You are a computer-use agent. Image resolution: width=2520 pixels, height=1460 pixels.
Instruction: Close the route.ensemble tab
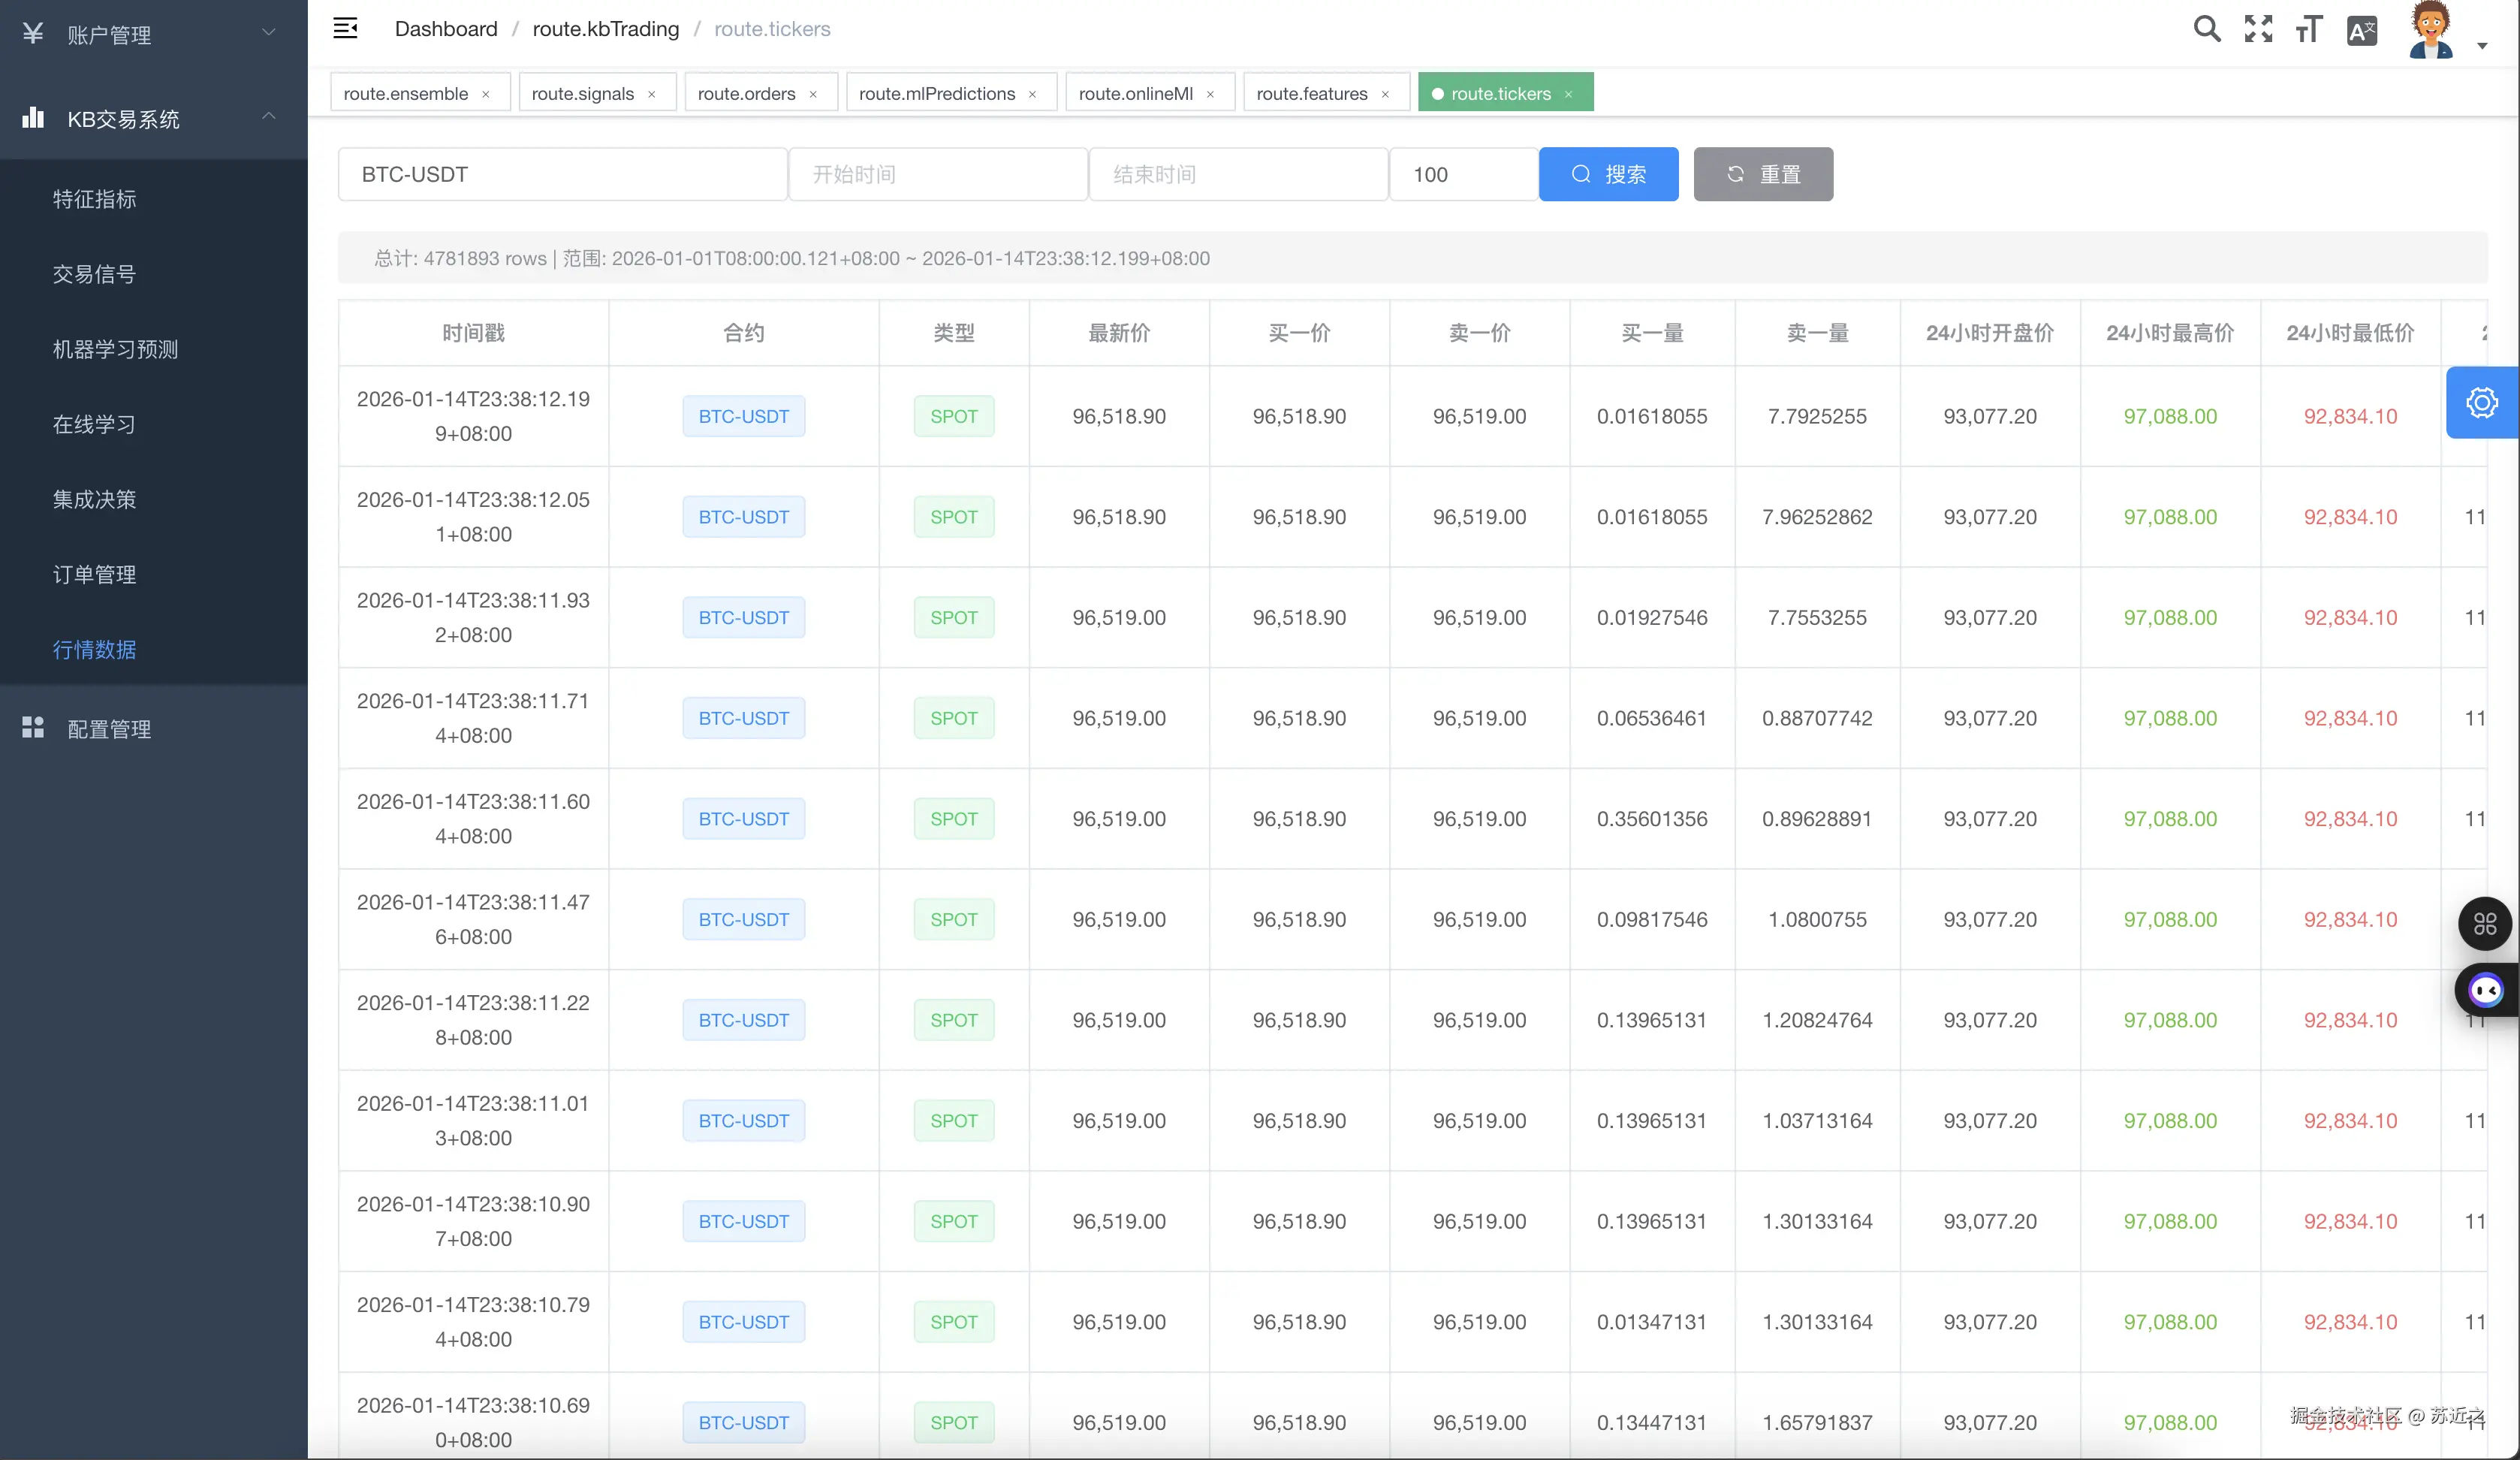[486, 94]
